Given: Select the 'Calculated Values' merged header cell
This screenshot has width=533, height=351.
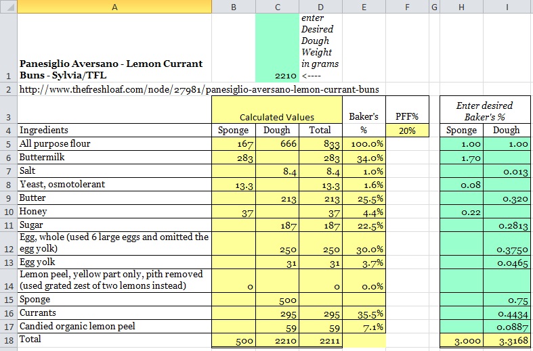Looking at the screenshot, I should (277, 116).
